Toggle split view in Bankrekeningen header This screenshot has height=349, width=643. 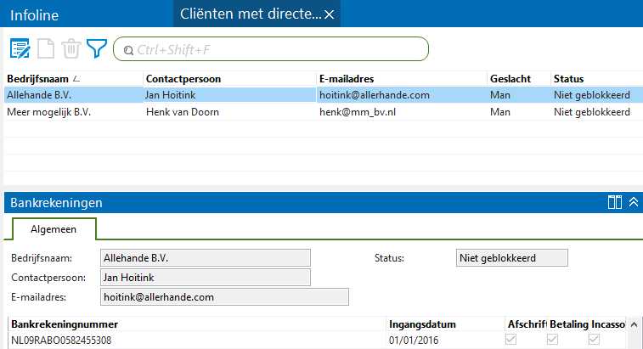point(615,202)
